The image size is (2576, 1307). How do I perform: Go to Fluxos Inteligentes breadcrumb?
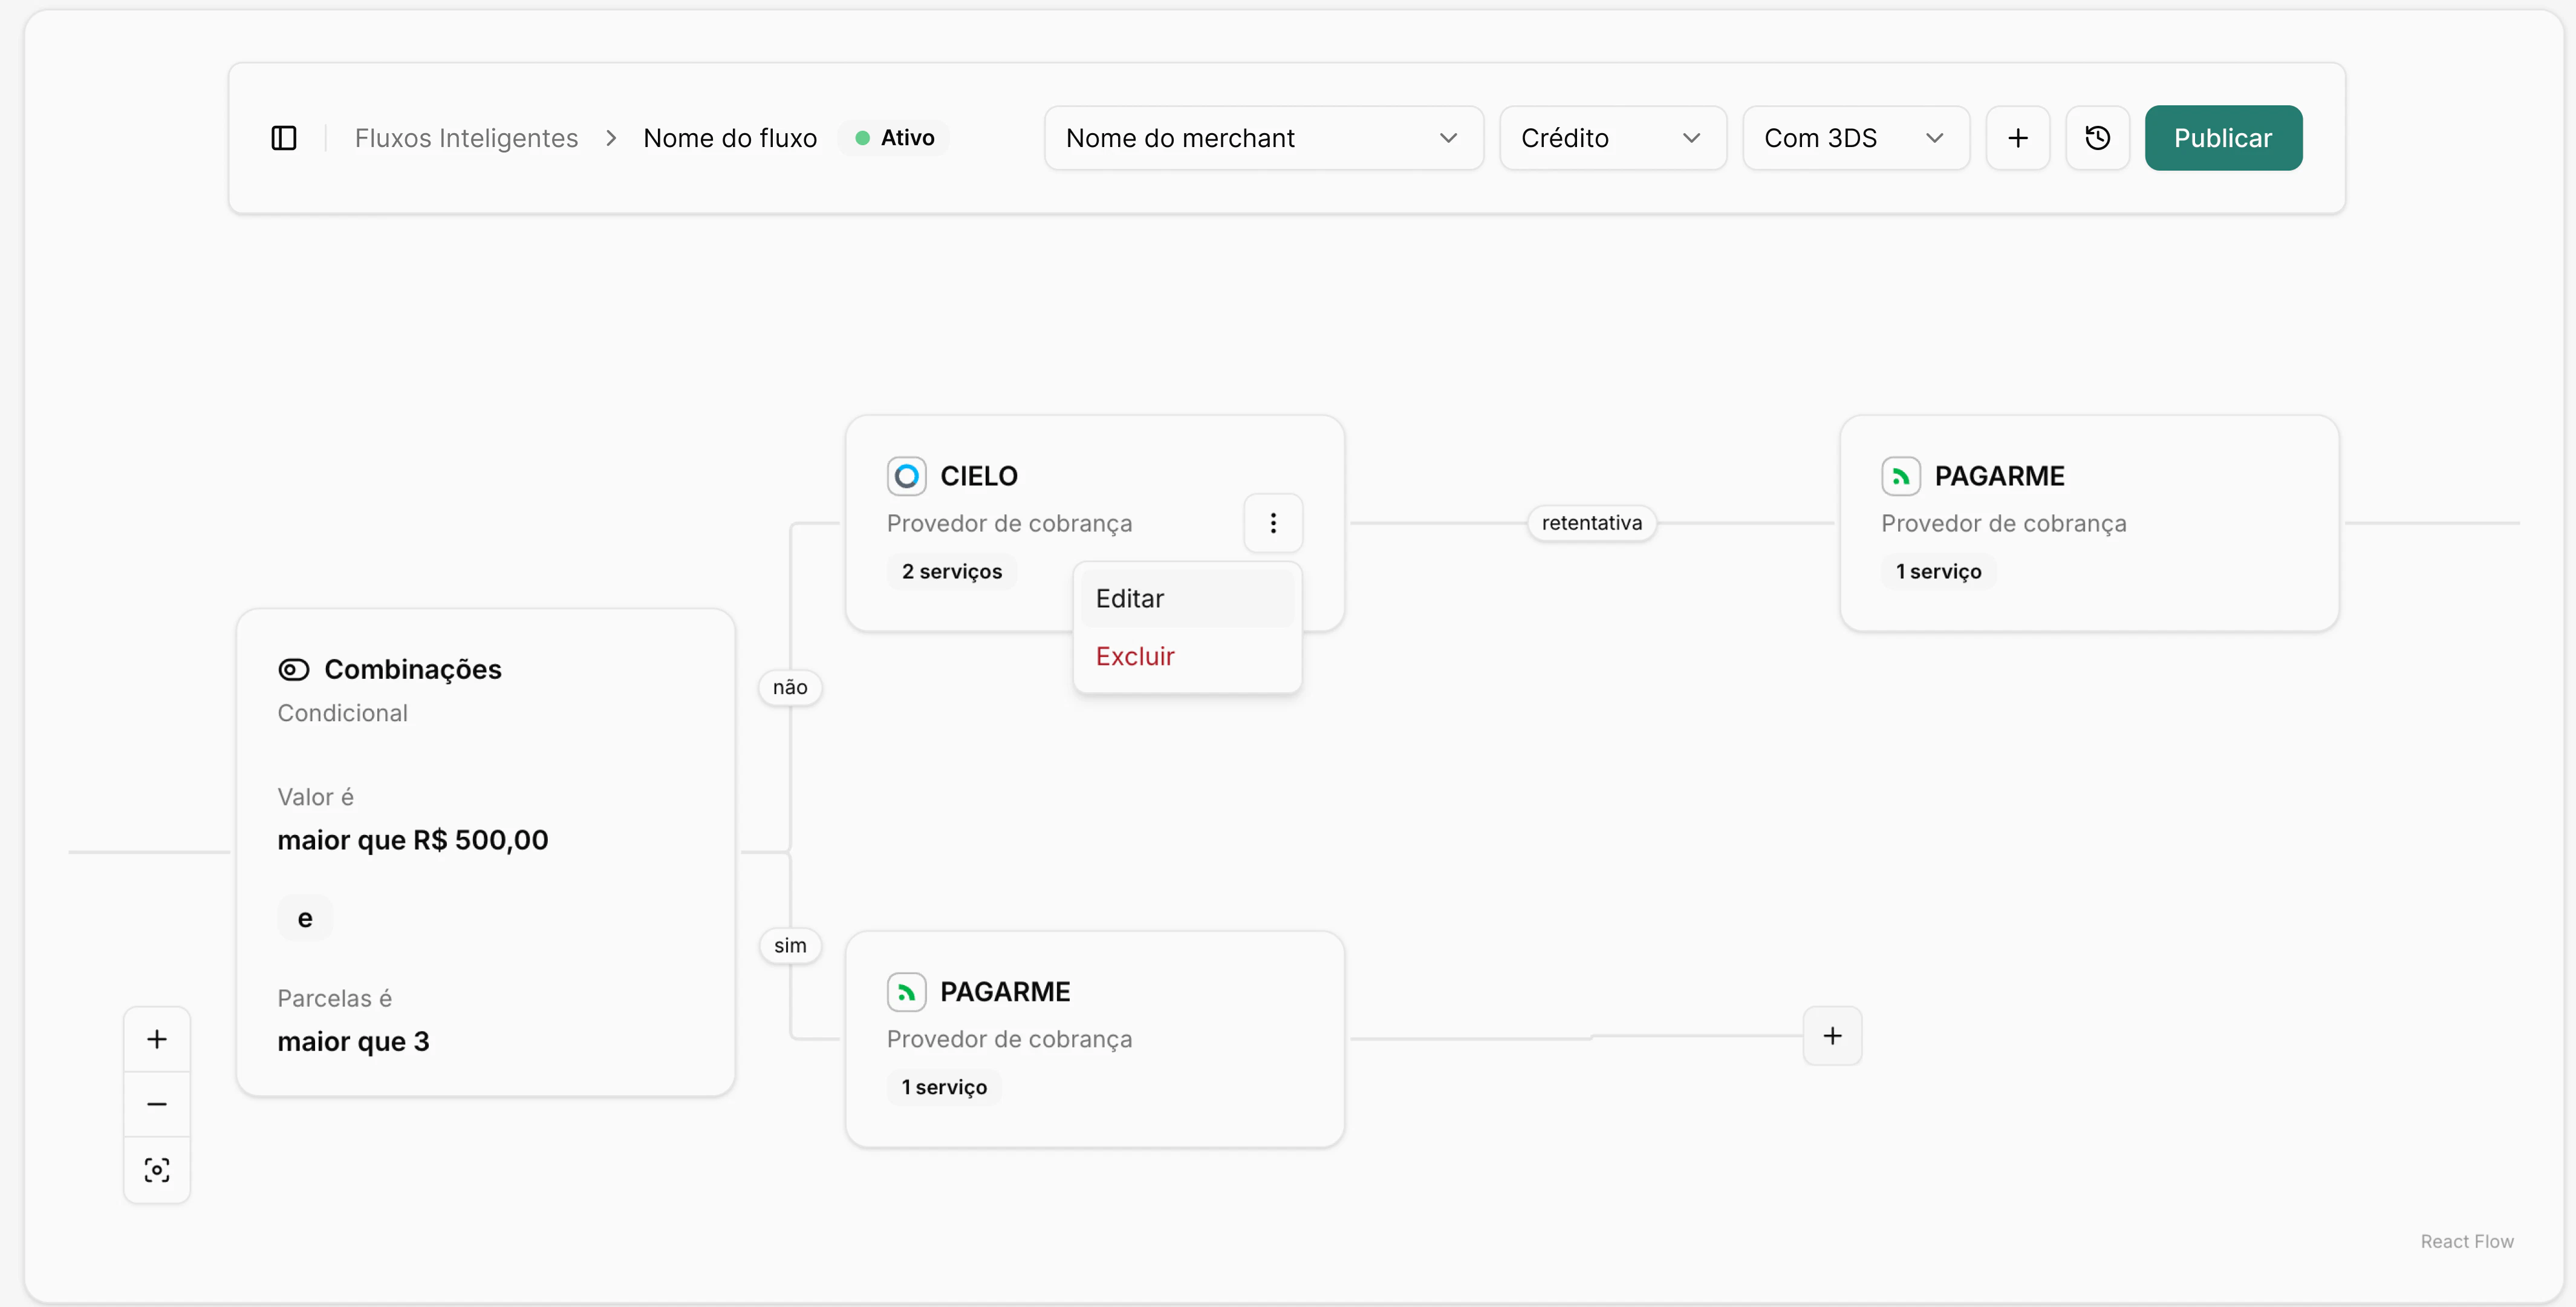click(x=466, y=138)
